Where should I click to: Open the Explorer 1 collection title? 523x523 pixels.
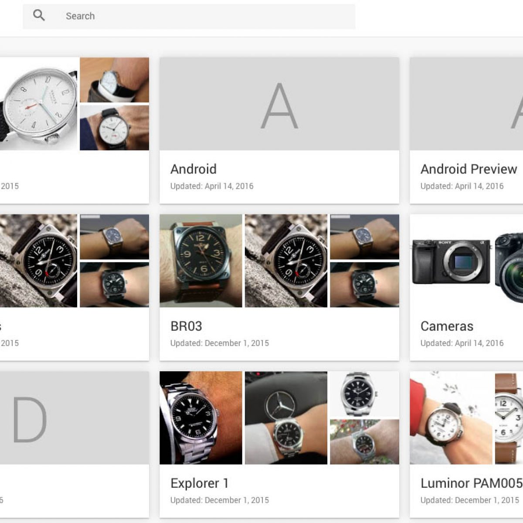199,483
